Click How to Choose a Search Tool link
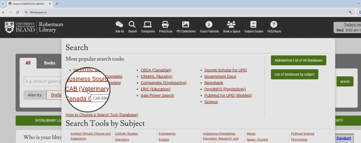 102,115
